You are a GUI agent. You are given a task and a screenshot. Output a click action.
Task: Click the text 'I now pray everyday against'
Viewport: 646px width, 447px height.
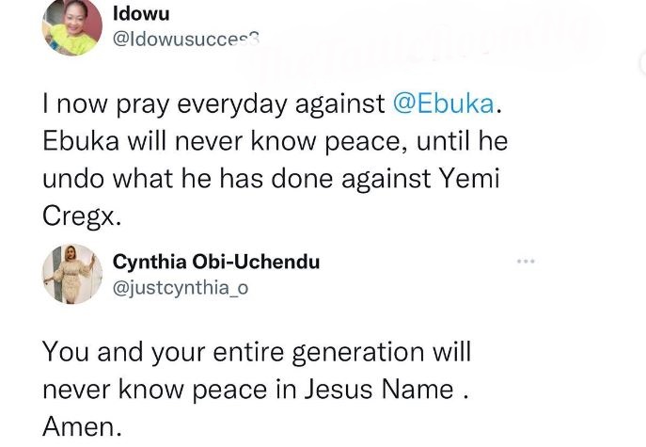click(x=213, y=105)
